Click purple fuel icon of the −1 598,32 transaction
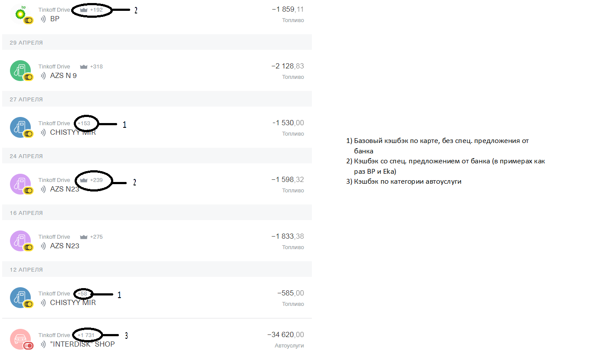Image resolution: width=593 pixels, height=357 pixels. click(x=20, y=184)
